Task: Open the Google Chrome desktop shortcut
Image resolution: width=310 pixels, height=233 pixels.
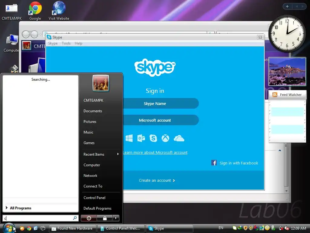Action: coord(35,11)
